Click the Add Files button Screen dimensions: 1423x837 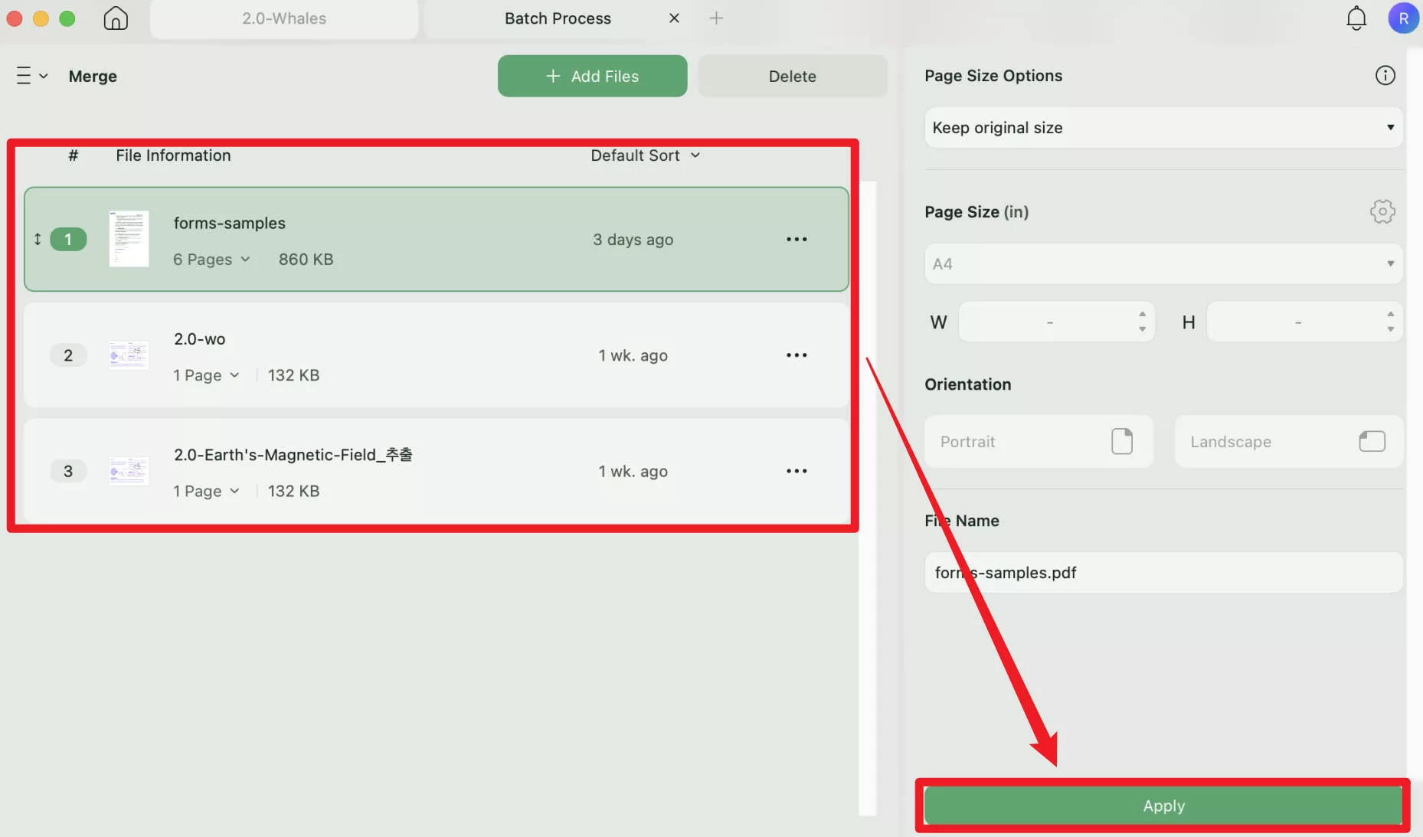(592, 76)
